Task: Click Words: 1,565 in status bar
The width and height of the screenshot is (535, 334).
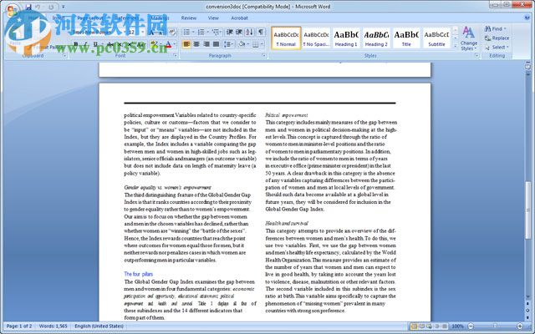Action: (x=53, y=326)
